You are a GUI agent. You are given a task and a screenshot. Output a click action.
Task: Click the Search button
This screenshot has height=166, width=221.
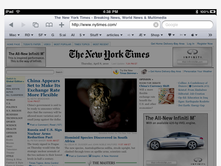[59, 72]
